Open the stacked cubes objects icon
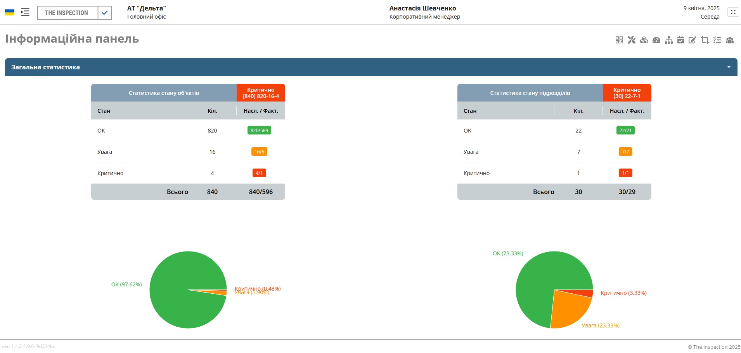 [x=644, y=40]
